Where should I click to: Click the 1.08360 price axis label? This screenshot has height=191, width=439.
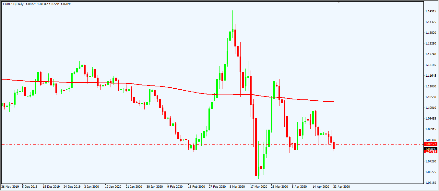[431, 140]
